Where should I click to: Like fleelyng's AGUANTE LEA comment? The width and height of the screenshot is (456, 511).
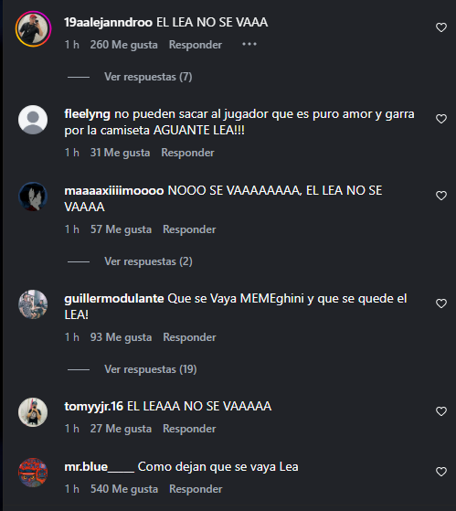pyautogui.click(x=441, y=119)
